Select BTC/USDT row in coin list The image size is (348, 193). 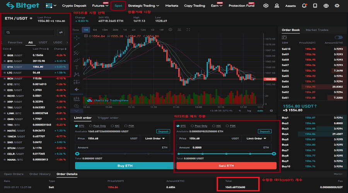pyautogui.click(x=35, y=61)
